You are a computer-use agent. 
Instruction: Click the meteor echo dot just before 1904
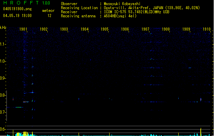coord(79,99)
